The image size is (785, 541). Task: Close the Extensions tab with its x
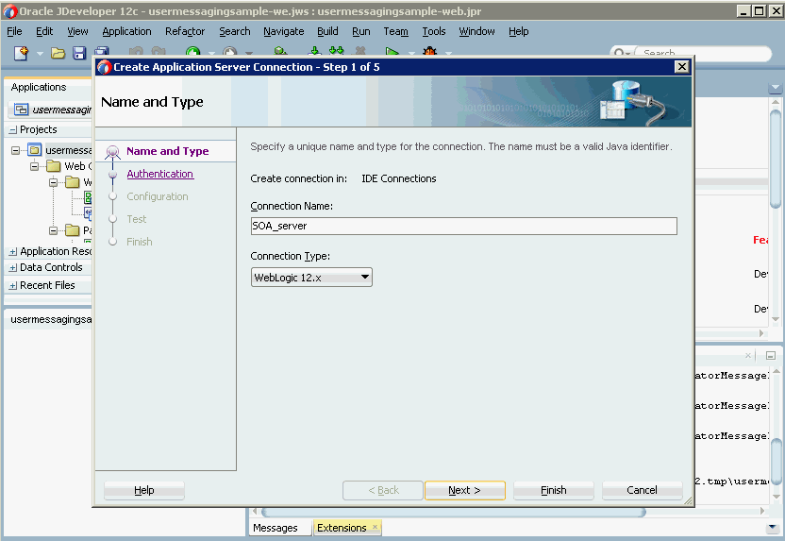(x=375, y=527)
